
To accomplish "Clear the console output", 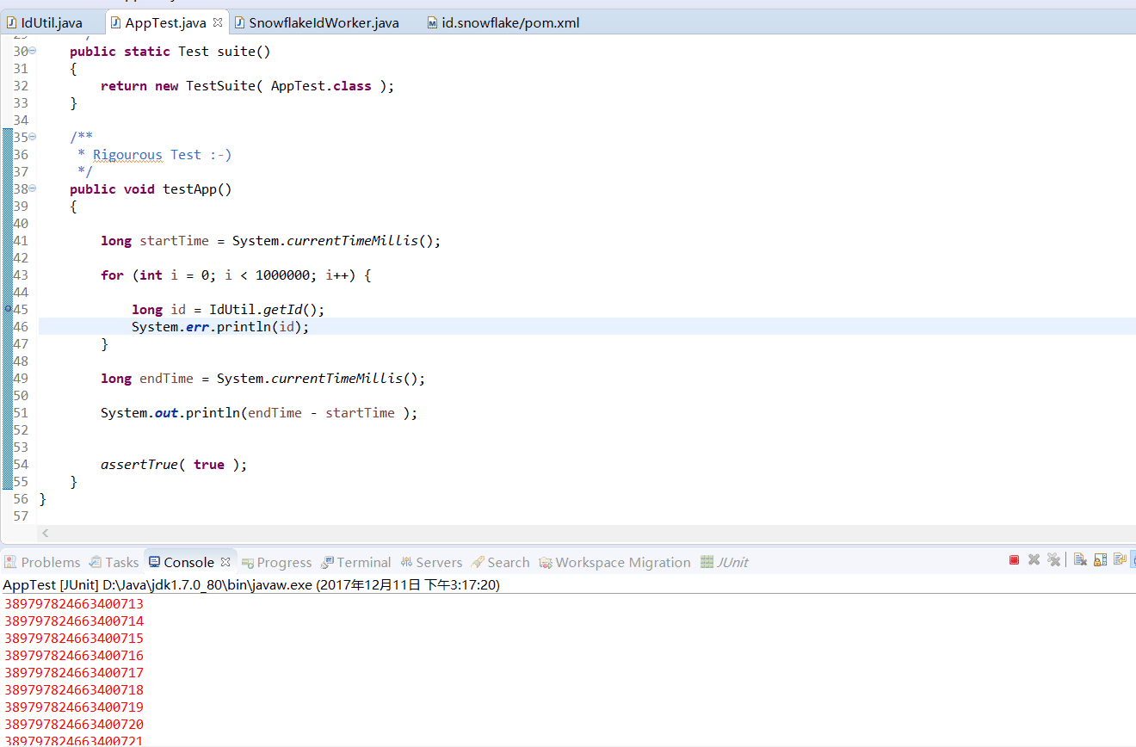I will pos(1080,560).
